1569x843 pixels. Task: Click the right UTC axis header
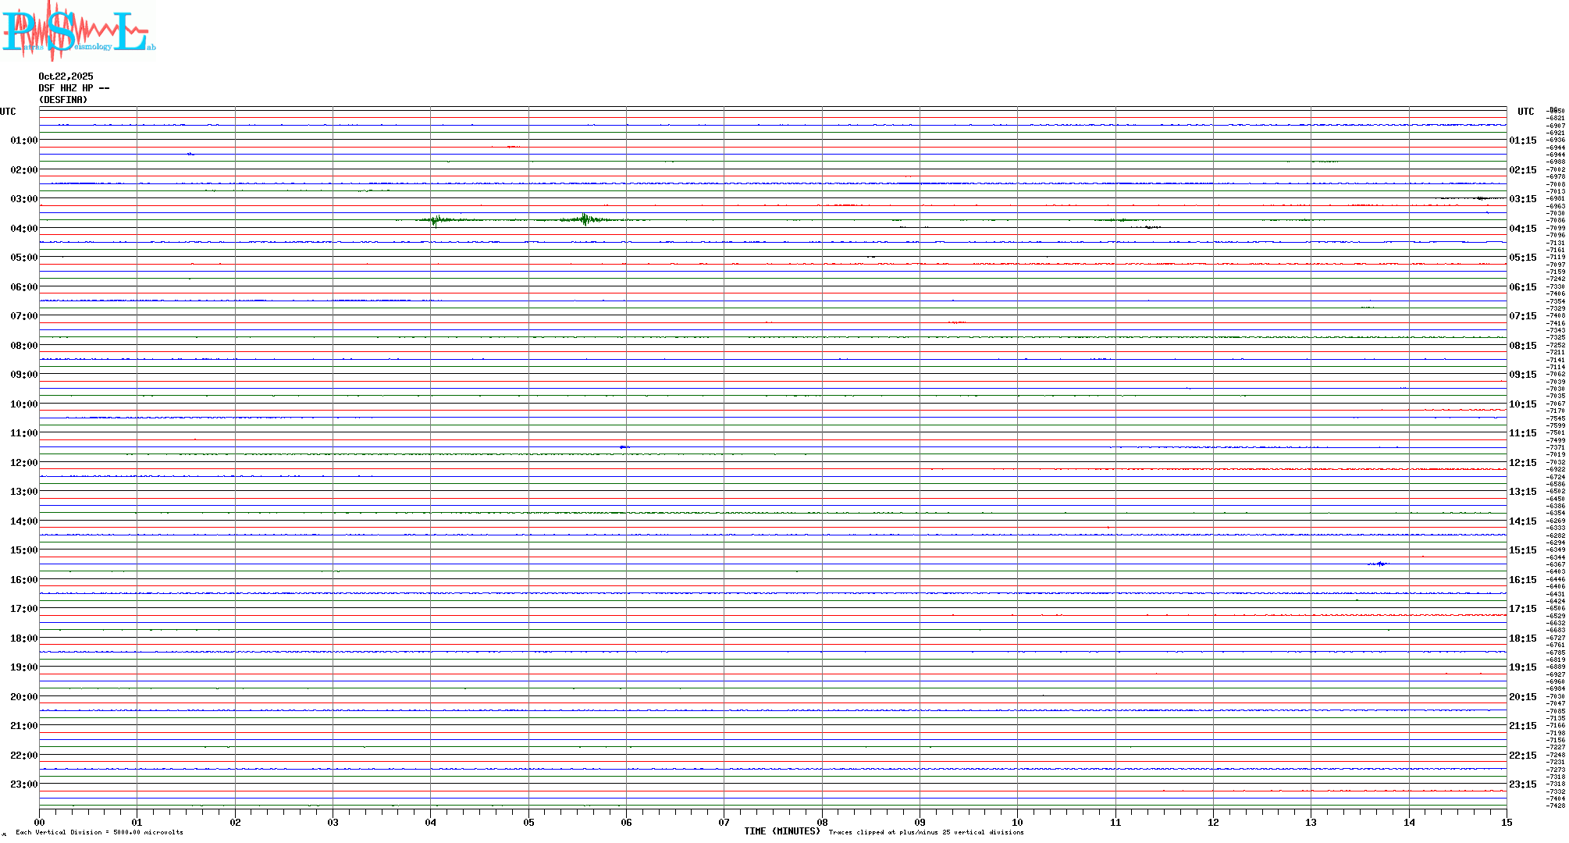[1525, 112]
